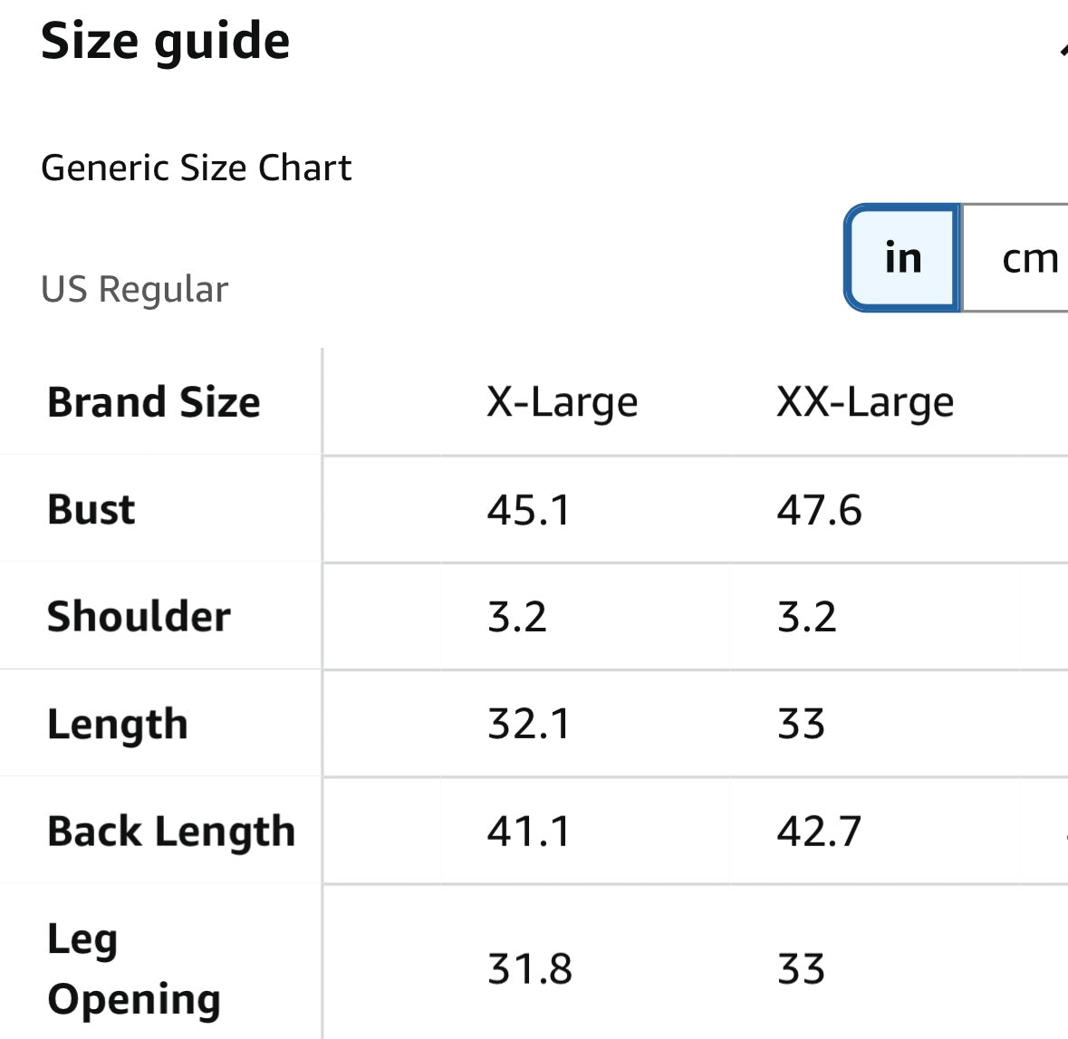
Task: Click X-Large back length value 41.1
Action: click(x=529, y=831)
